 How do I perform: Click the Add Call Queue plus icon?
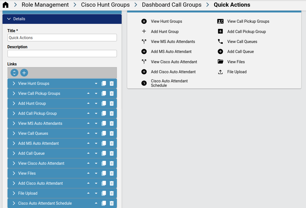[x=220, y=51]
